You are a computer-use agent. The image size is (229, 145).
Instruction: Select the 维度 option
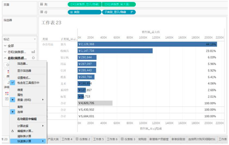(x=20, y=90)
